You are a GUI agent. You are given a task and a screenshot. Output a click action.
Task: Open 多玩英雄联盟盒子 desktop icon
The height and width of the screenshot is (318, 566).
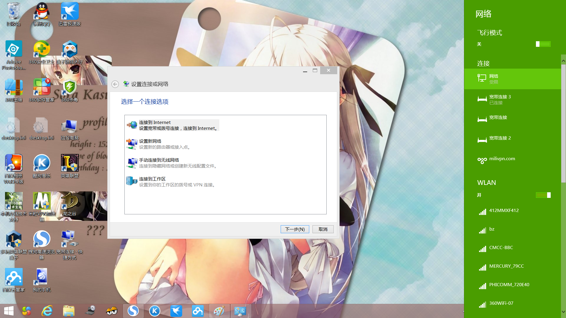[x=14, y=245]
